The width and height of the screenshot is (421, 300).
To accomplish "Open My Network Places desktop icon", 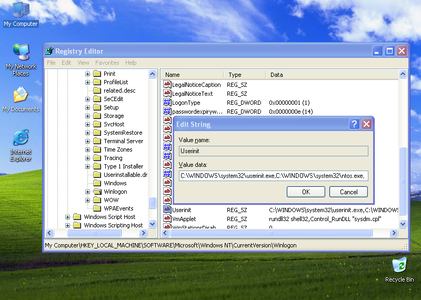I will pyautogui.click(x=21, y=60).
